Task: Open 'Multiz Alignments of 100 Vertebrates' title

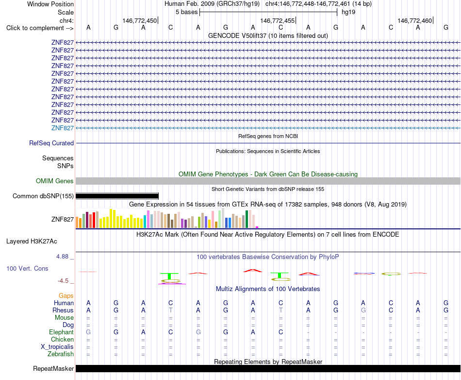Action: point(268,289)
